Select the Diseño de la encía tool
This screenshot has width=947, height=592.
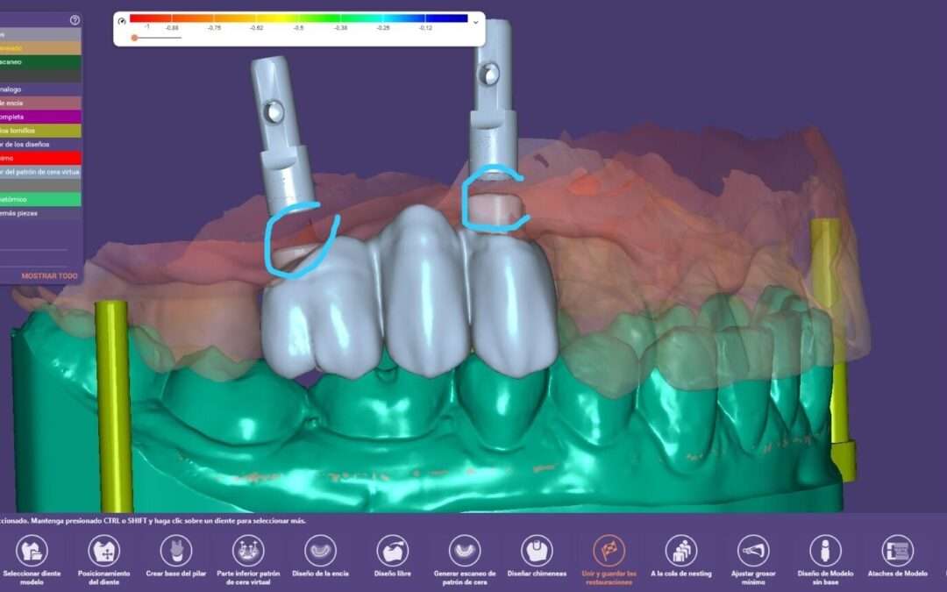coord(320,556)
